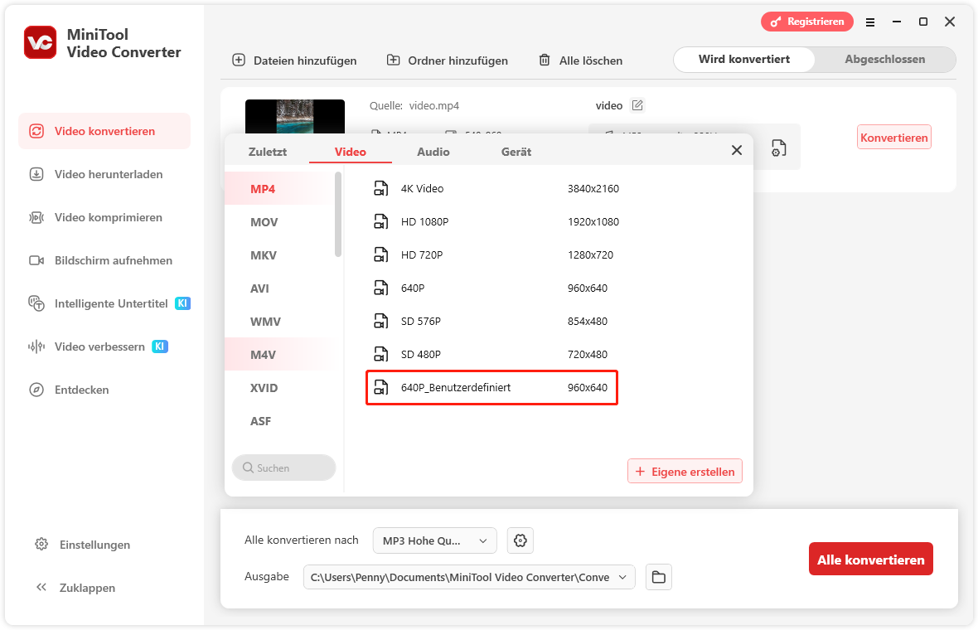Open the output folder browse icon

(659, 577)
